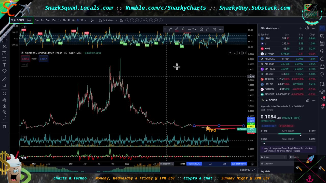Click the compare symbol plus button
The width and height of the screenshot is (326, 183).
click(x=29, y=20)
